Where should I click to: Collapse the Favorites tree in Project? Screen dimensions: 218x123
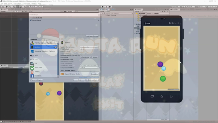pos(135,13)
